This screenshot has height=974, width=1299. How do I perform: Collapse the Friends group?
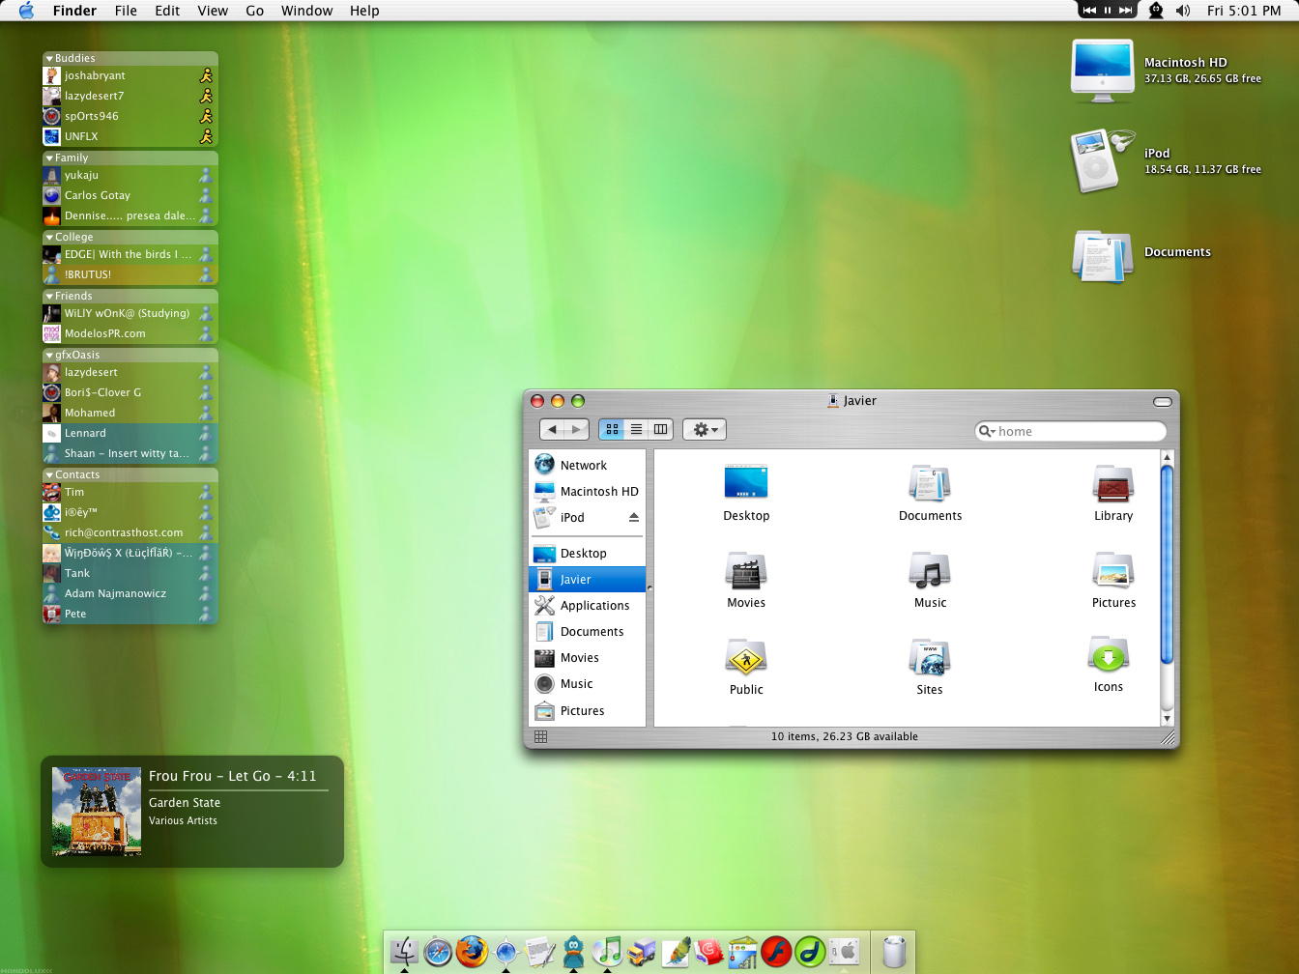[49, 297]
